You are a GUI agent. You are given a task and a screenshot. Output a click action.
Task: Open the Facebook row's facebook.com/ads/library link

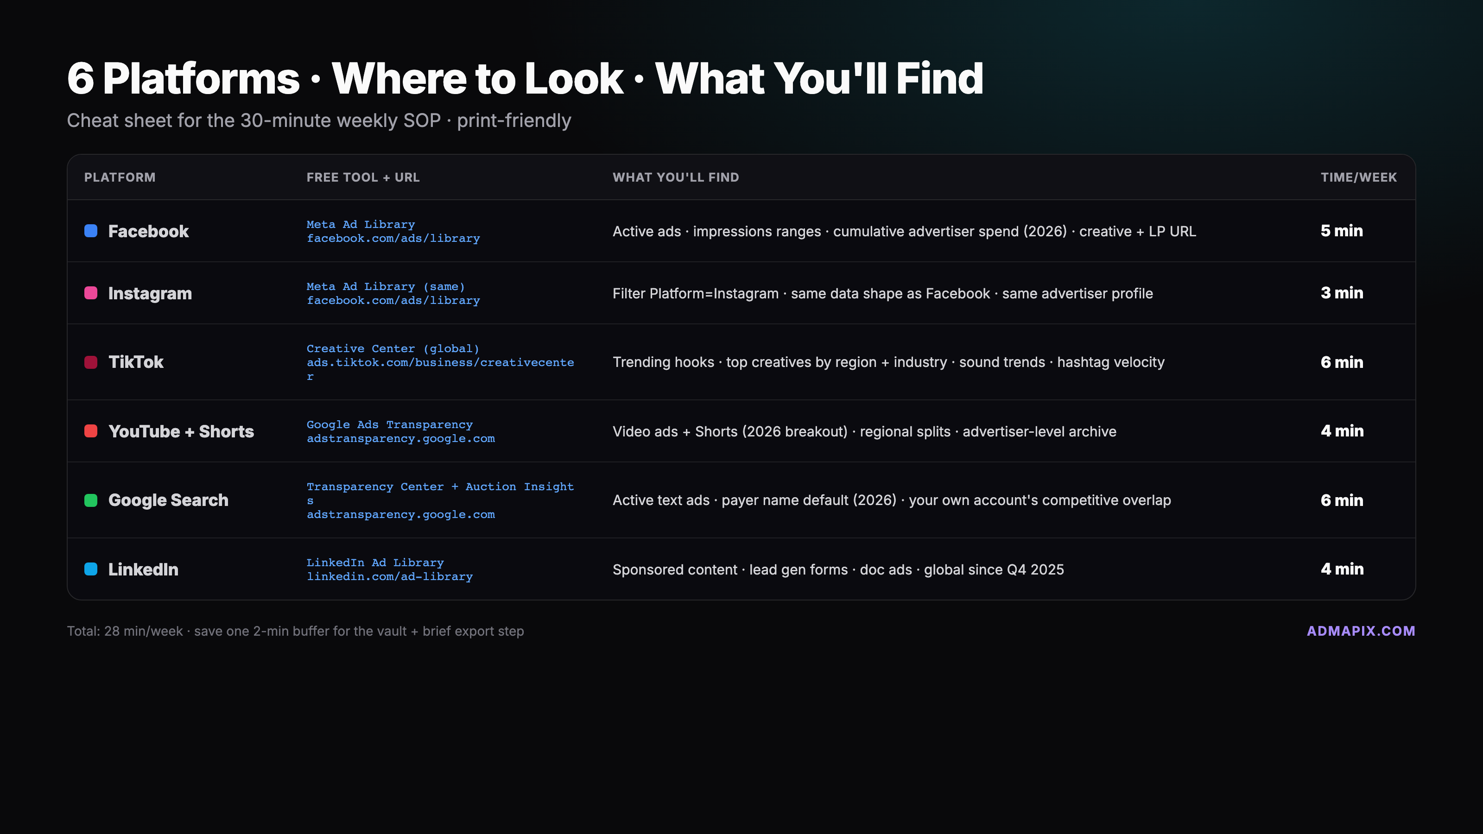tap(393, 238)
